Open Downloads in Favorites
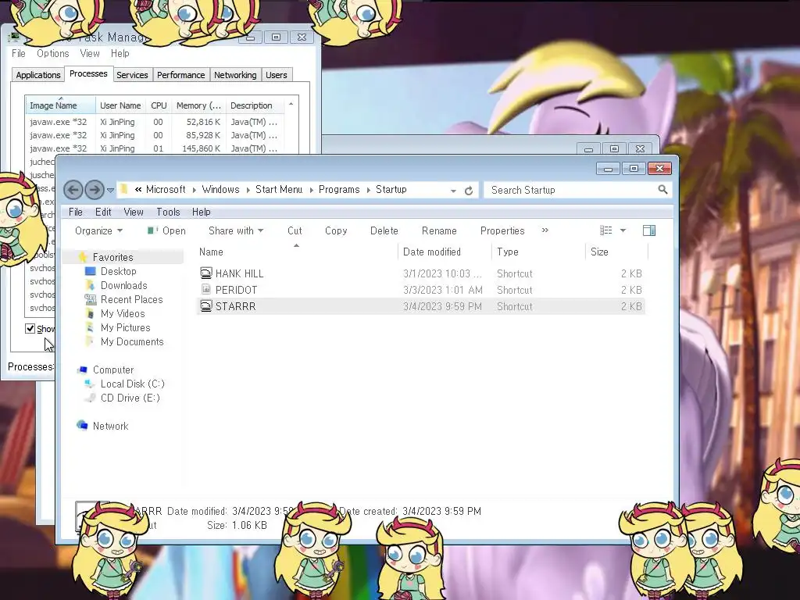This screenshot has width=800, height=600. click(x=124, y=285)
